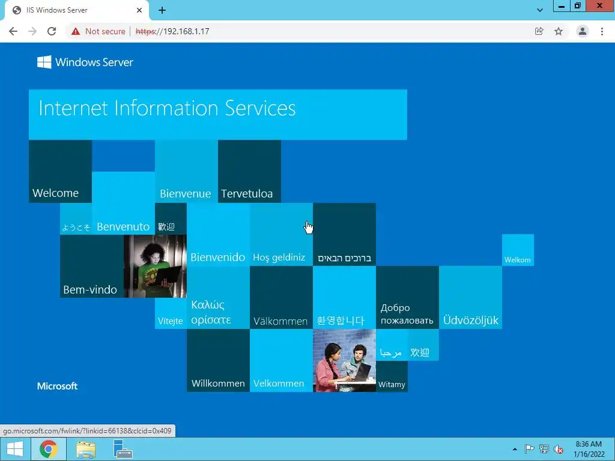615x461 pixels.
Task: Click the Microsoft logo text
Action: pos(57,386)
